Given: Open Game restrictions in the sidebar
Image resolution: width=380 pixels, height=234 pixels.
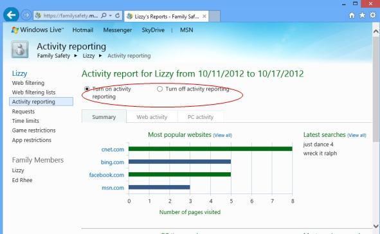Looking at the screenshot, I should (33, 130).
